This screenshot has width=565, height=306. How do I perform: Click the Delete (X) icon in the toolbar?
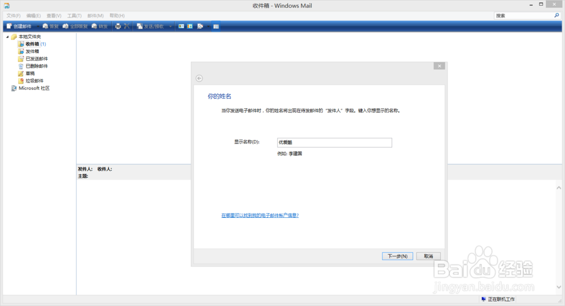[x=127, y=27]
